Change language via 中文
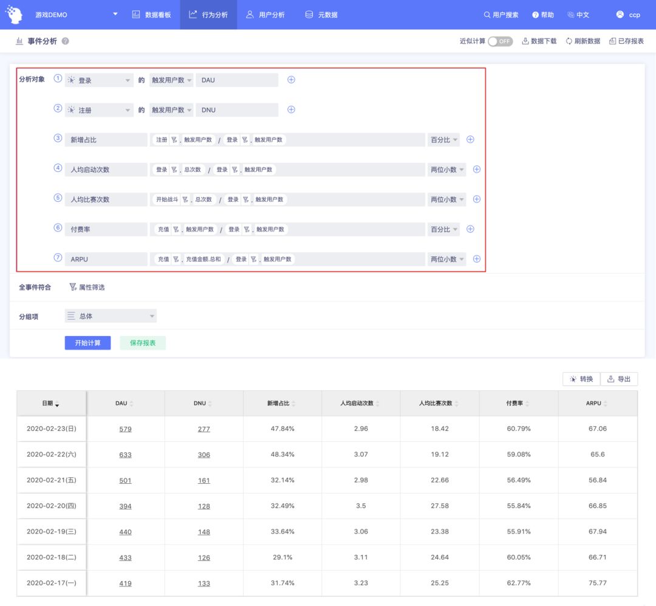The image size is (656, 606). (x=578, y=15)
